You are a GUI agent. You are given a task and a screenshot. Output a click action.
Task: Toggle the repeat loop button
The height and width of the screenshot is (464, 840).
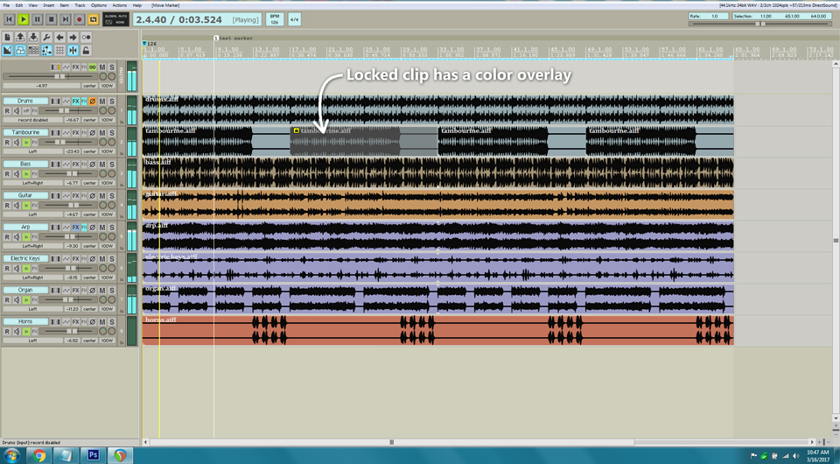point(93,19)
